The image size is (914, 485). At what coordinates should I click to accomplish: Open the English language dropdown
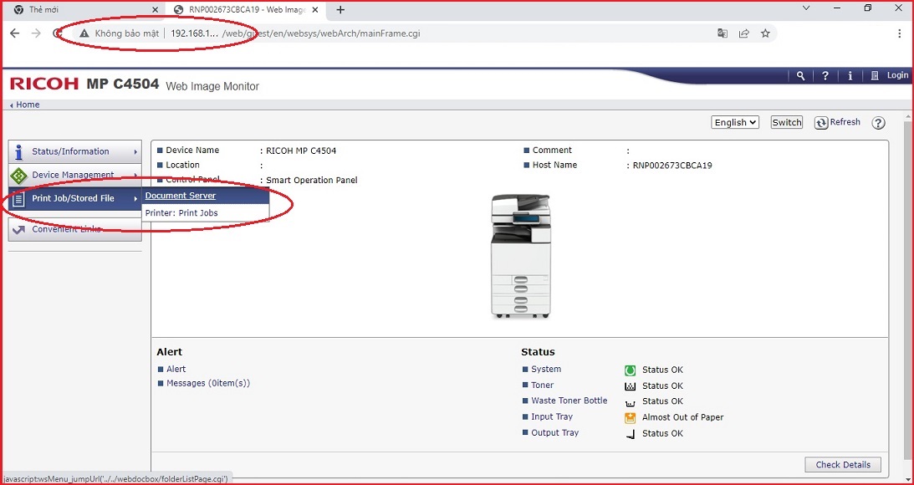[735, 122]
